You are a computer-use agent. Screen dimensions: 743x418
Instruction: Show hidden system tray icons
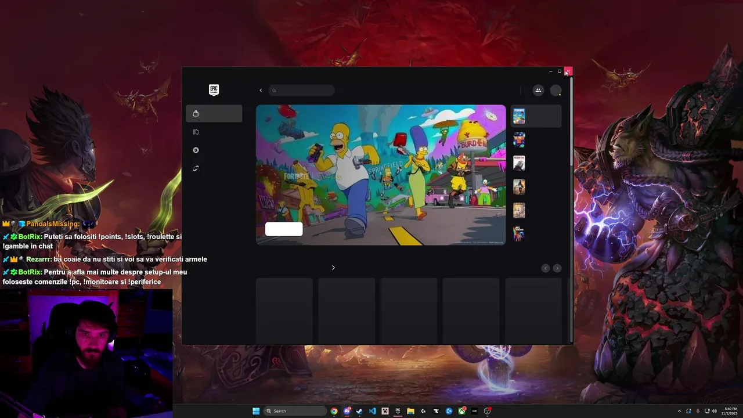coord(680,411)
